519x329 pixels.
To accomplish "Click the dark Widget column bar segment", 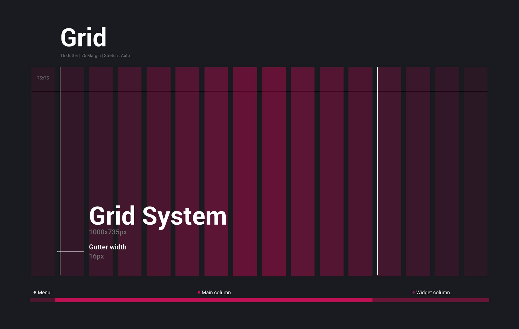I will 430,300.
